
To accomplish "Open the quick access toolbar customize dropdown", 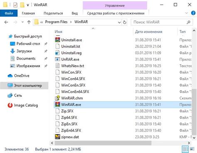I will [x=28, y=5].
